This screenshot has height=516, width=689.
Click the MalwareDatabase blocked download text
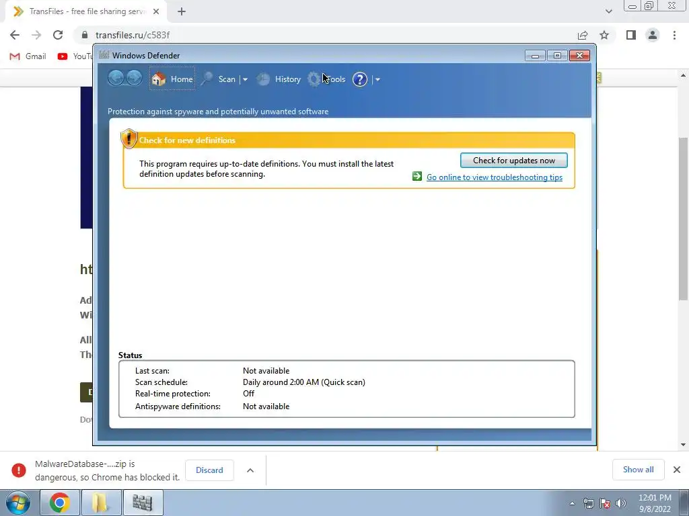tap(107, 470)
